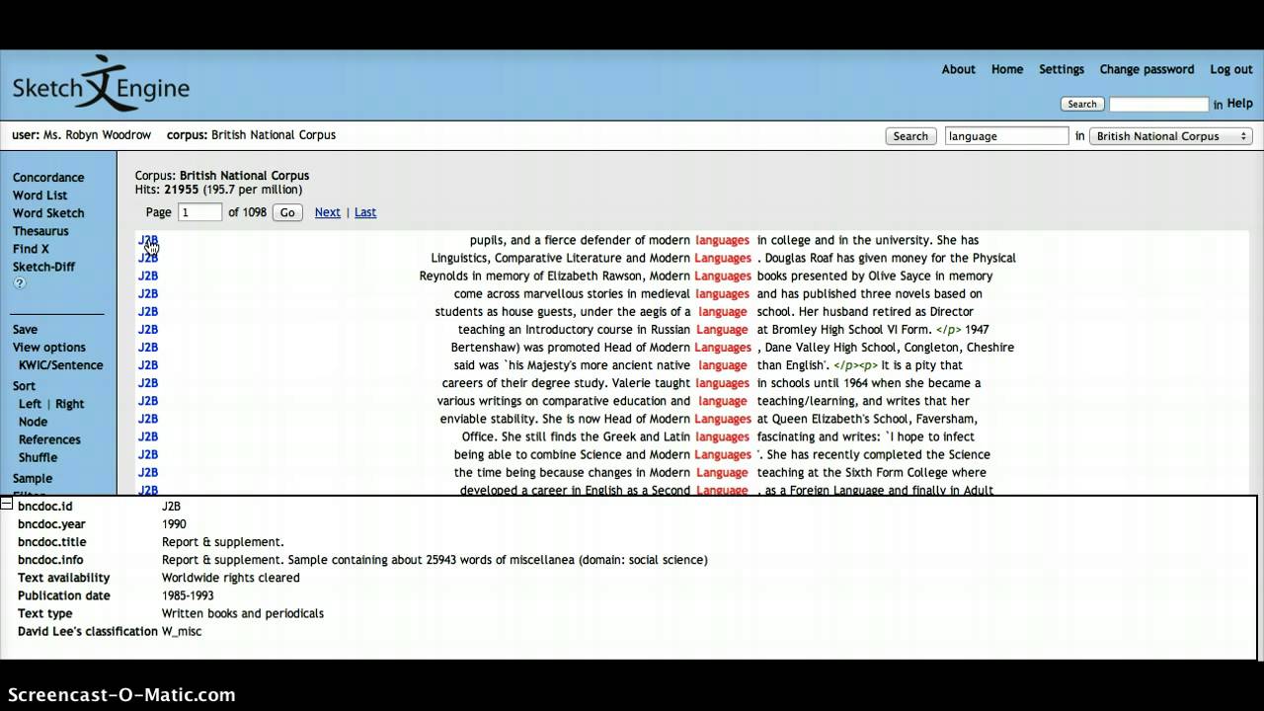Viewport: 1264px width, 711px height.
Task: Focus the query field containing 'language'
Action: (1006, 136)
